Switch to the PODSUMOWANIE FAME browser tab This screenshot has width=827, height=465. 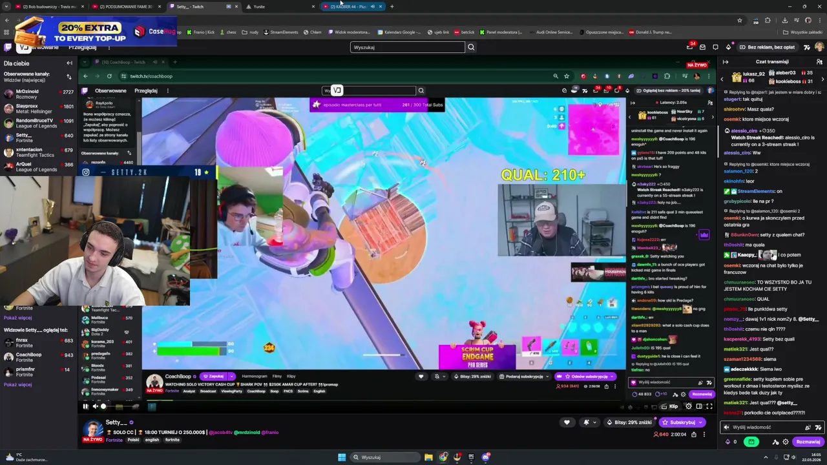coord(126,6)
